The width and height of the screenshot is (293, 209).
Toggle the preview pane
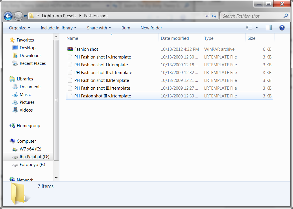point(268,28)
